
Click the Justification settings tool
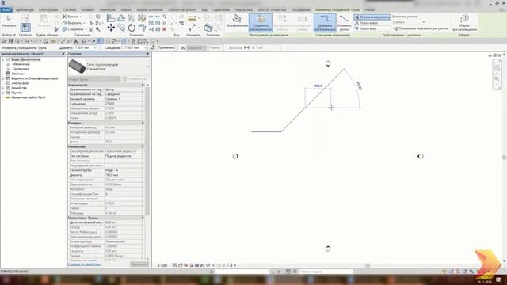237,21
